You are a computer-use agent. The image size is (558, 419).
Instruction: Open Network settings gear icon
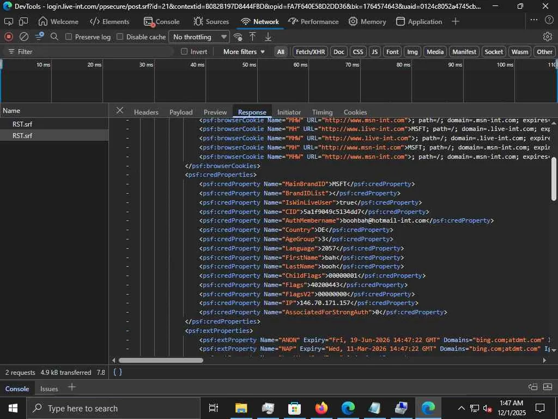547,37
